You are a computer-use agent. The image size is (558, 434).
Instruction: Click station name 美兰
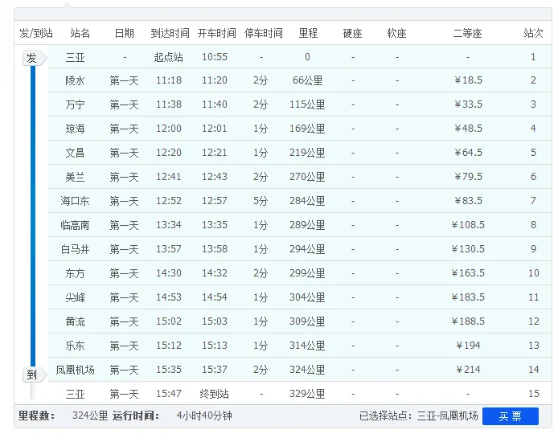point(75,177)
